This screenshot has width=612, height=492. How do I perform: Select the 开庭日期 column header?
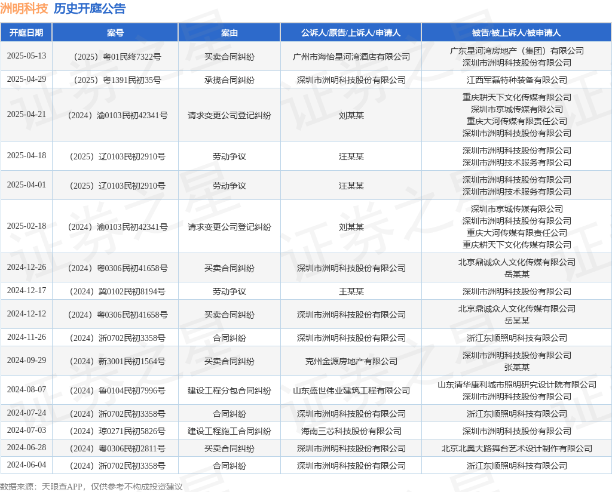26,33
